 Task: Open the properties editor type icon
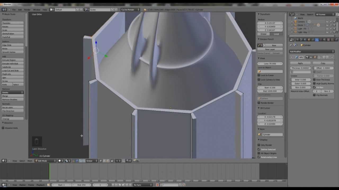click(292, 40)
